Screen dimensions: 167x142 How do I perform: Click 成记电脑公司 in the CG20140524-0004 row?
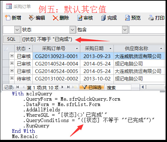pyautogui.click(x=139, y=64)
